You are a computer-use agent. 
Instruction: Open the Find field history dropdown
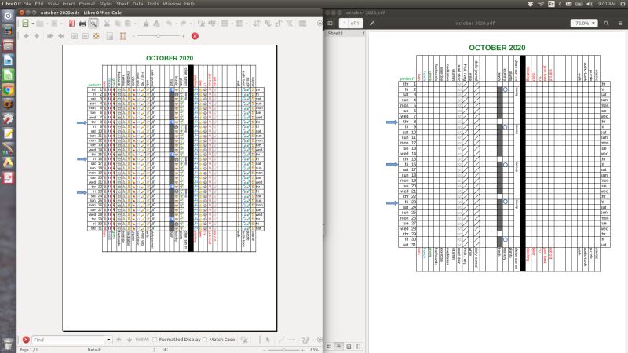(108, 340)
